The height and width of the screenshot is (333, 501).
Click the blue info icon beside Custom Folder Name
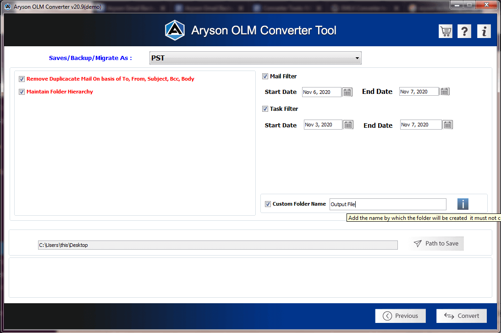coord(462,204)
